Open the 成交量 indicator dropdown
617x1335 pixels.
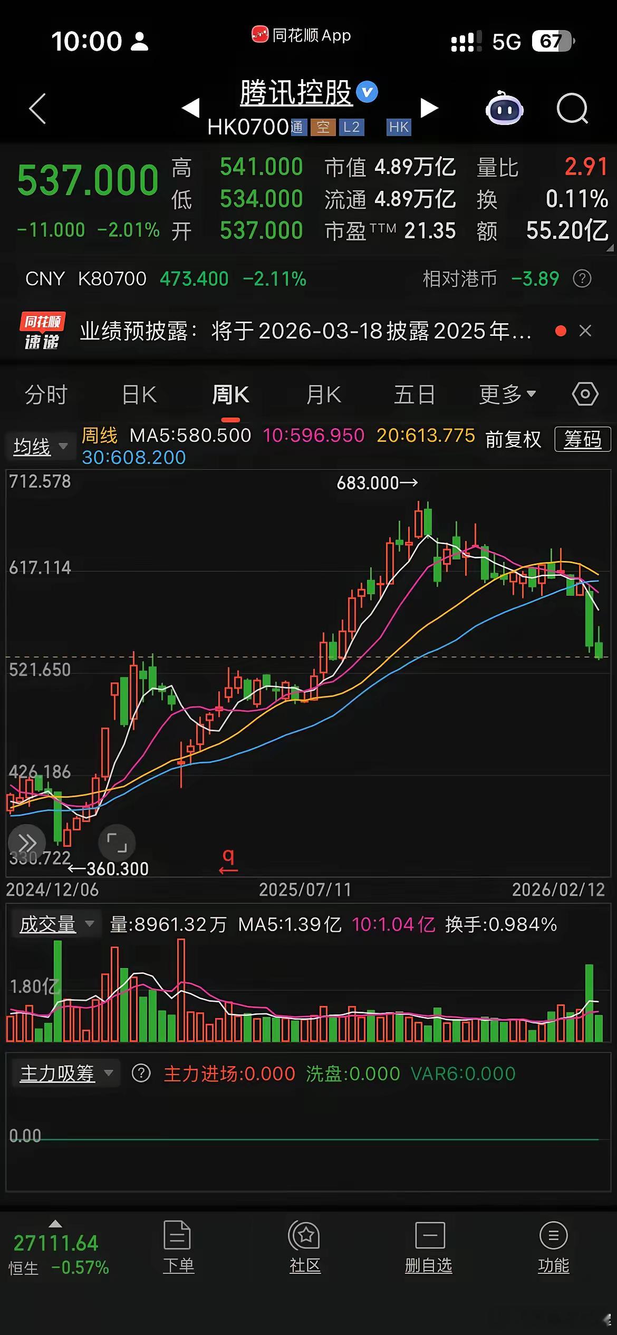click(x=55, y=924)
